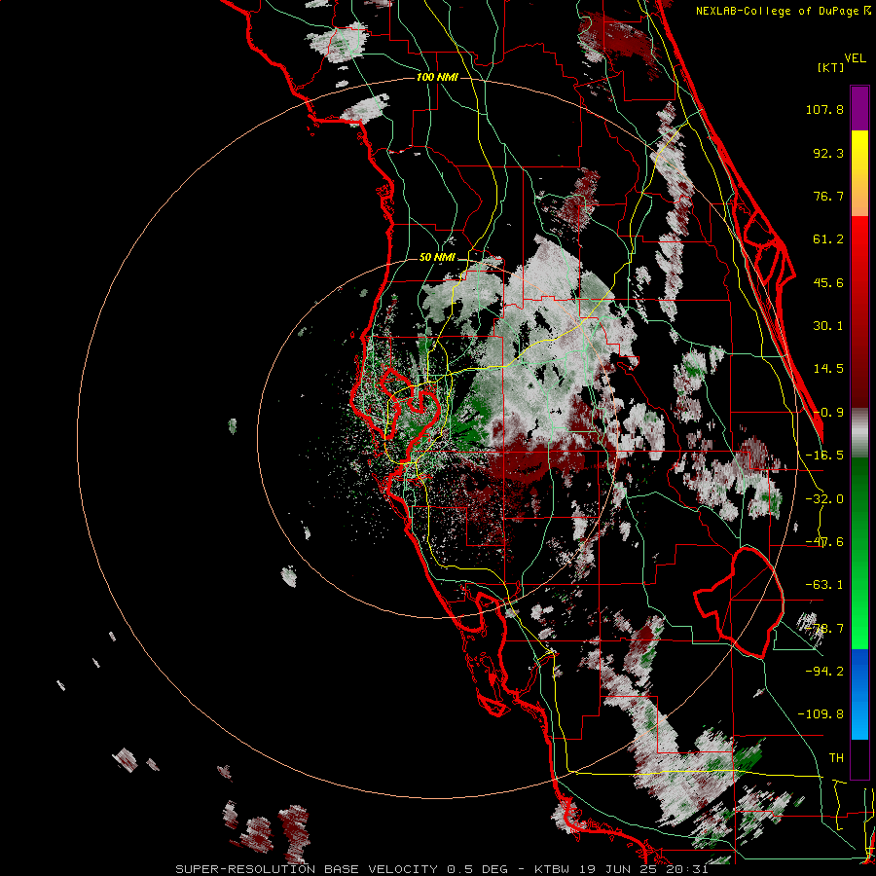
Task: Select the 92.3 velocity scale value
Action: point(828,153)
